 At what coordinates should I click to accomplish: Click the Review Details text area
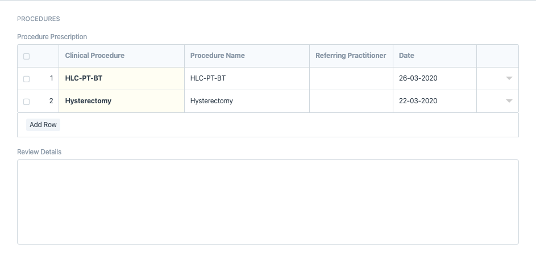[268, 201]
